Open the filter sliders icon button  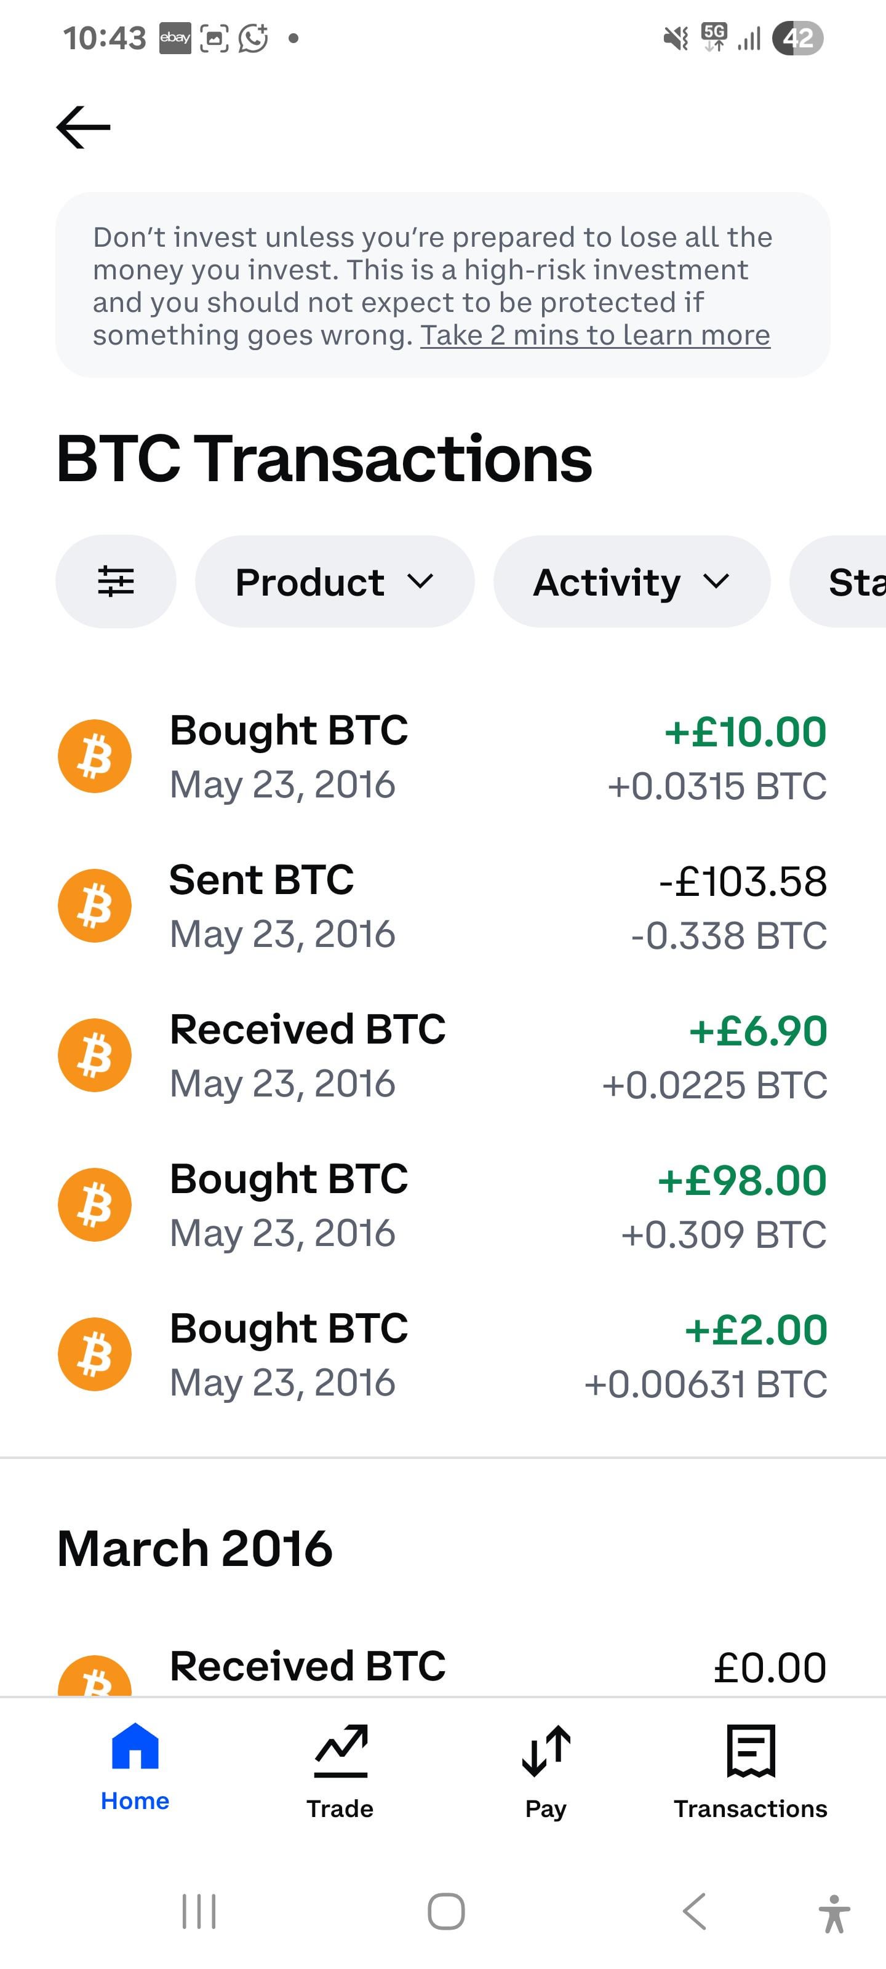[116, 581]
